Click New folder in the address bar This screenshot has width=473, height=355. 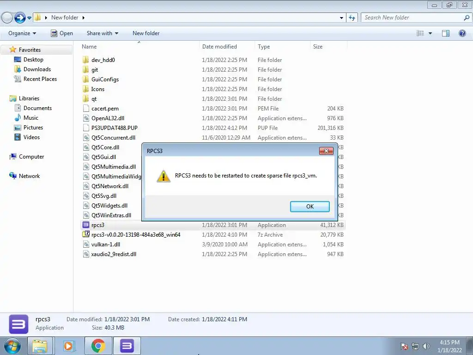tap(65, 18)
